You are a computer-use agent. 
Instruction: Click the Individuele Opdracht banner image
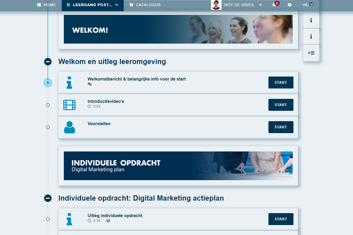tap(178, 166)
